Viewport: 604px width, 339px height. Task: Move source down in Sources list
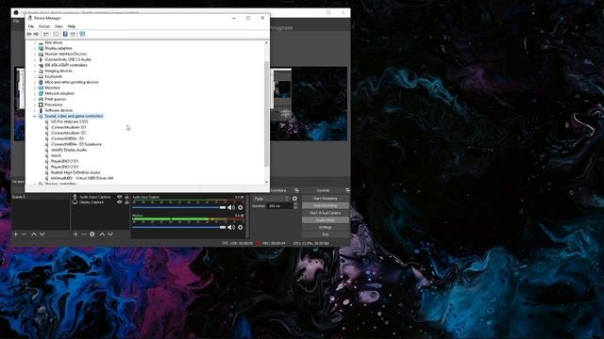point(110,234)
